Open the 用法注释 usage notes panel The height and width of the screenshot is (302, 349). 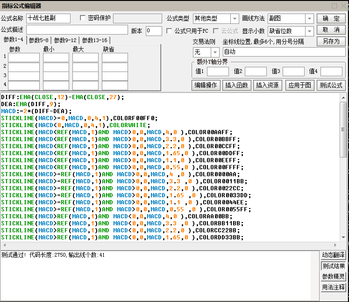point(333,288)
